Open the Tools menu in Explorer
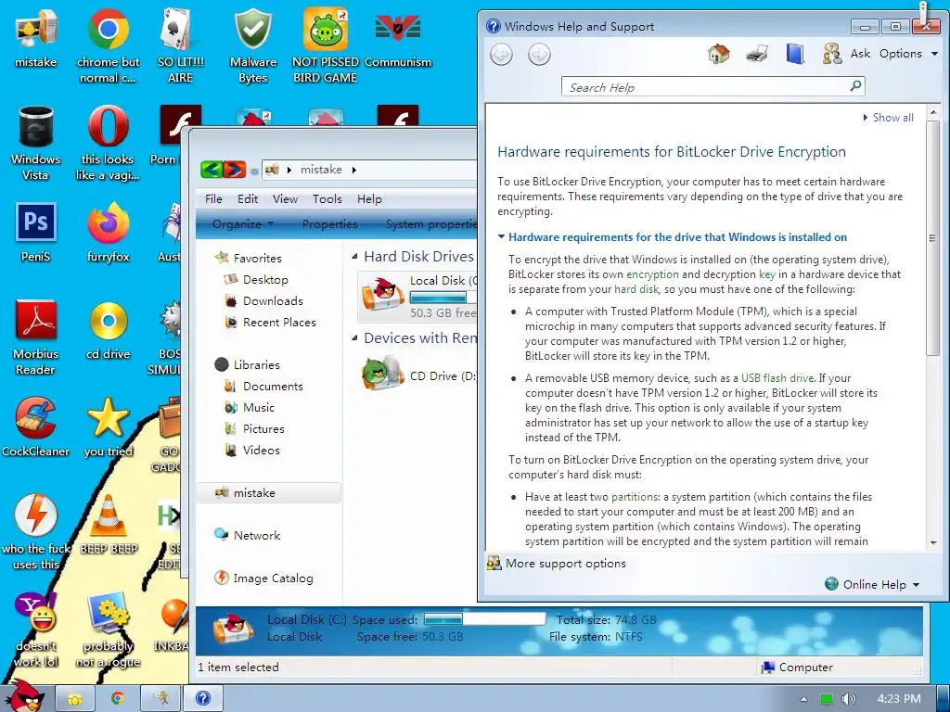The width and height of the screenshot is (950, 712). click(327, 198)
